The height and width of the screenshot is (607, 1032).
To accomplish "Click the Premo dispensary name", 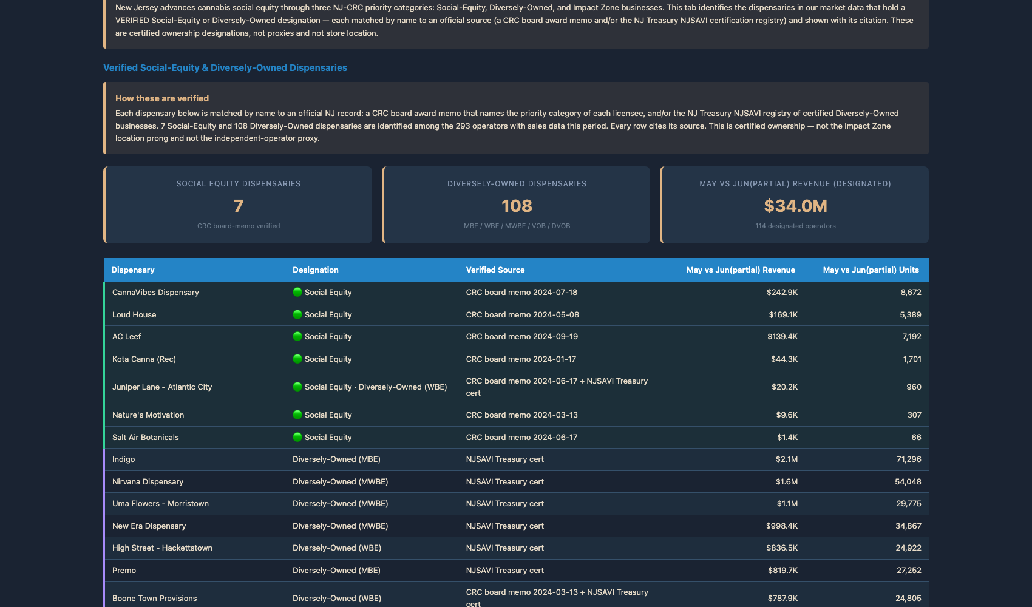I will point(124,570).
